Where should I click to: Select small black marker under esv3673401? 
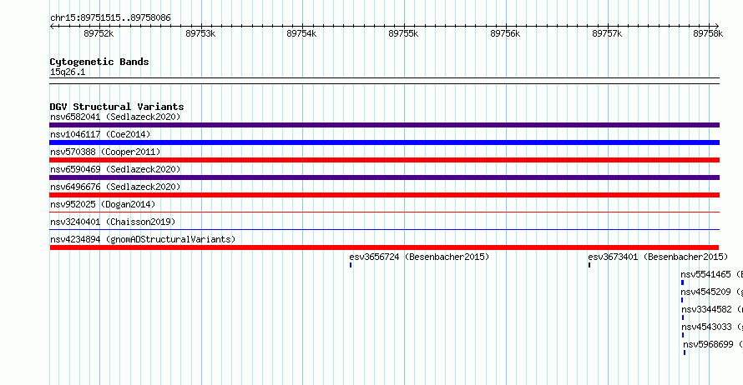click(x=589, y=265)
